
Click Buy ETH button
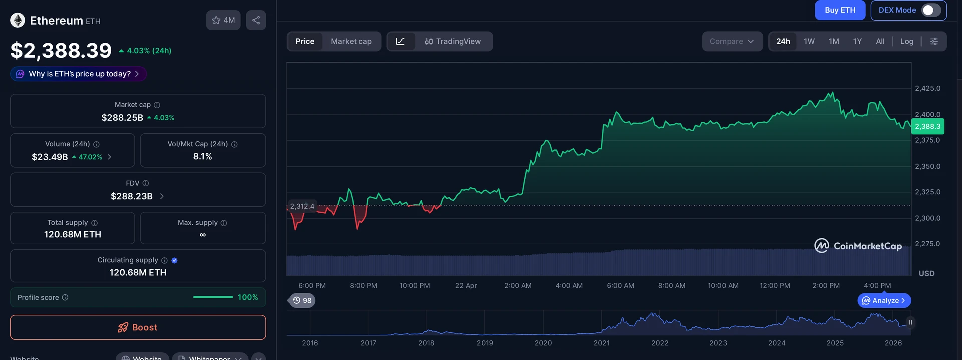[x=840, y=10]
